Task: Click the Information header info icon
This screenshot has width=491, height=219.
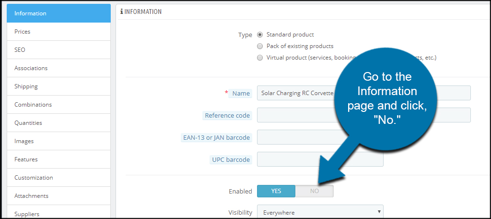Action: [122, 12]
